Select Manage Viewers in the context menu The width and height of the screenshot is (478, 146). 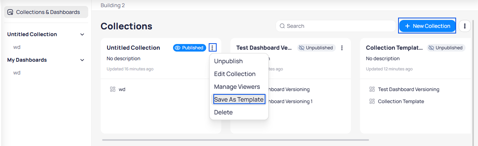237,87
